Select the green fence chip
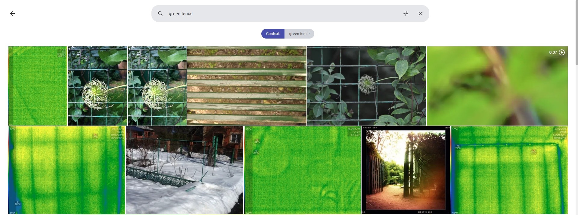Screen dimensions: 578x215 click(299, 34)
